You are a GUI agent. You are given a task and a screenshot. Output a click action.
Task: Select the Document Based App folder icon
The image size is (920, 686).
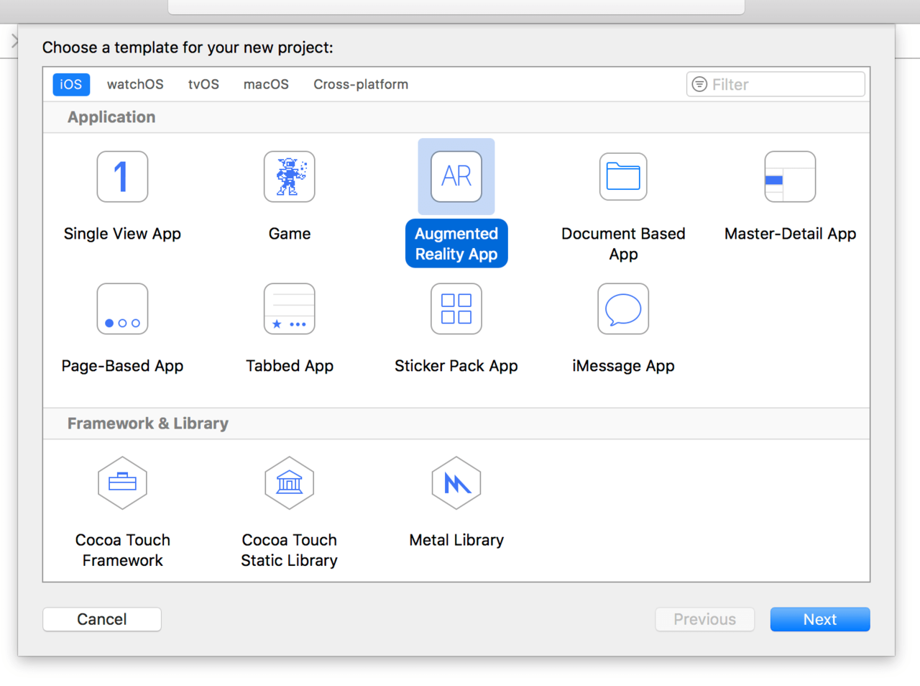(x=623, y=176)
